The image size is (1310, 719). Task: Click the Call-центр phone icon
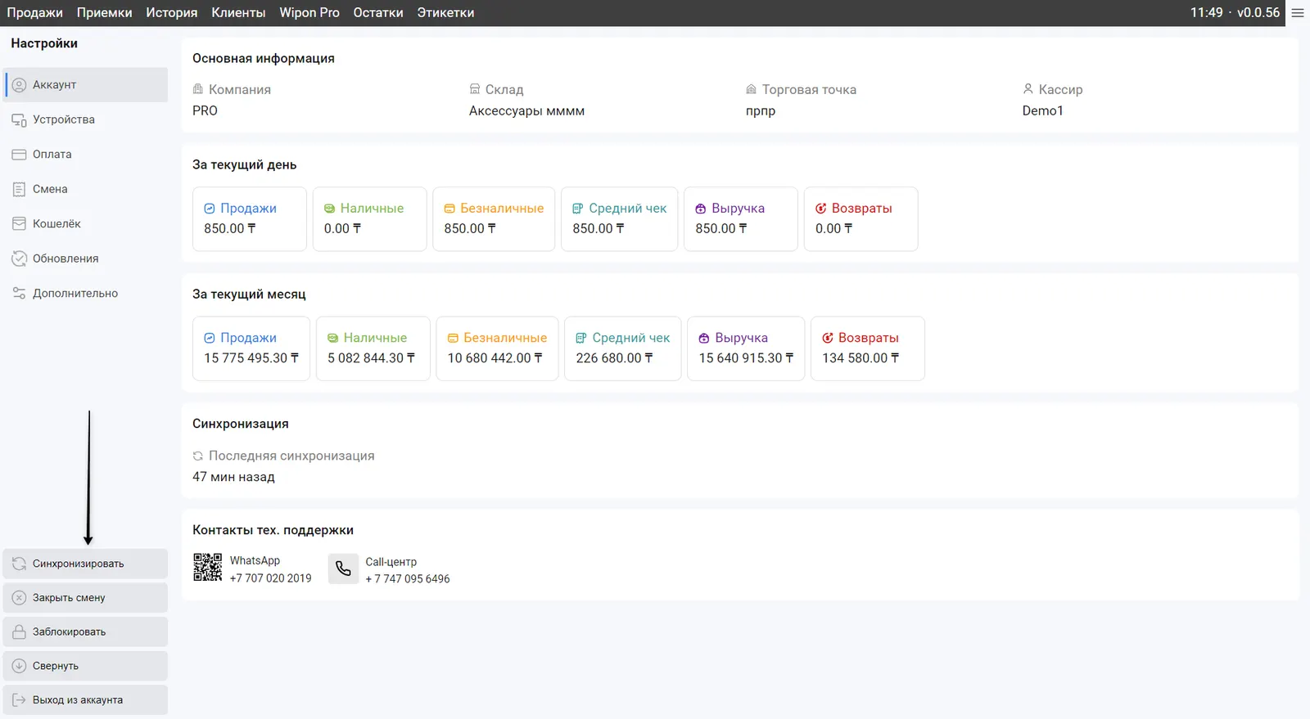tap(343, 568)
